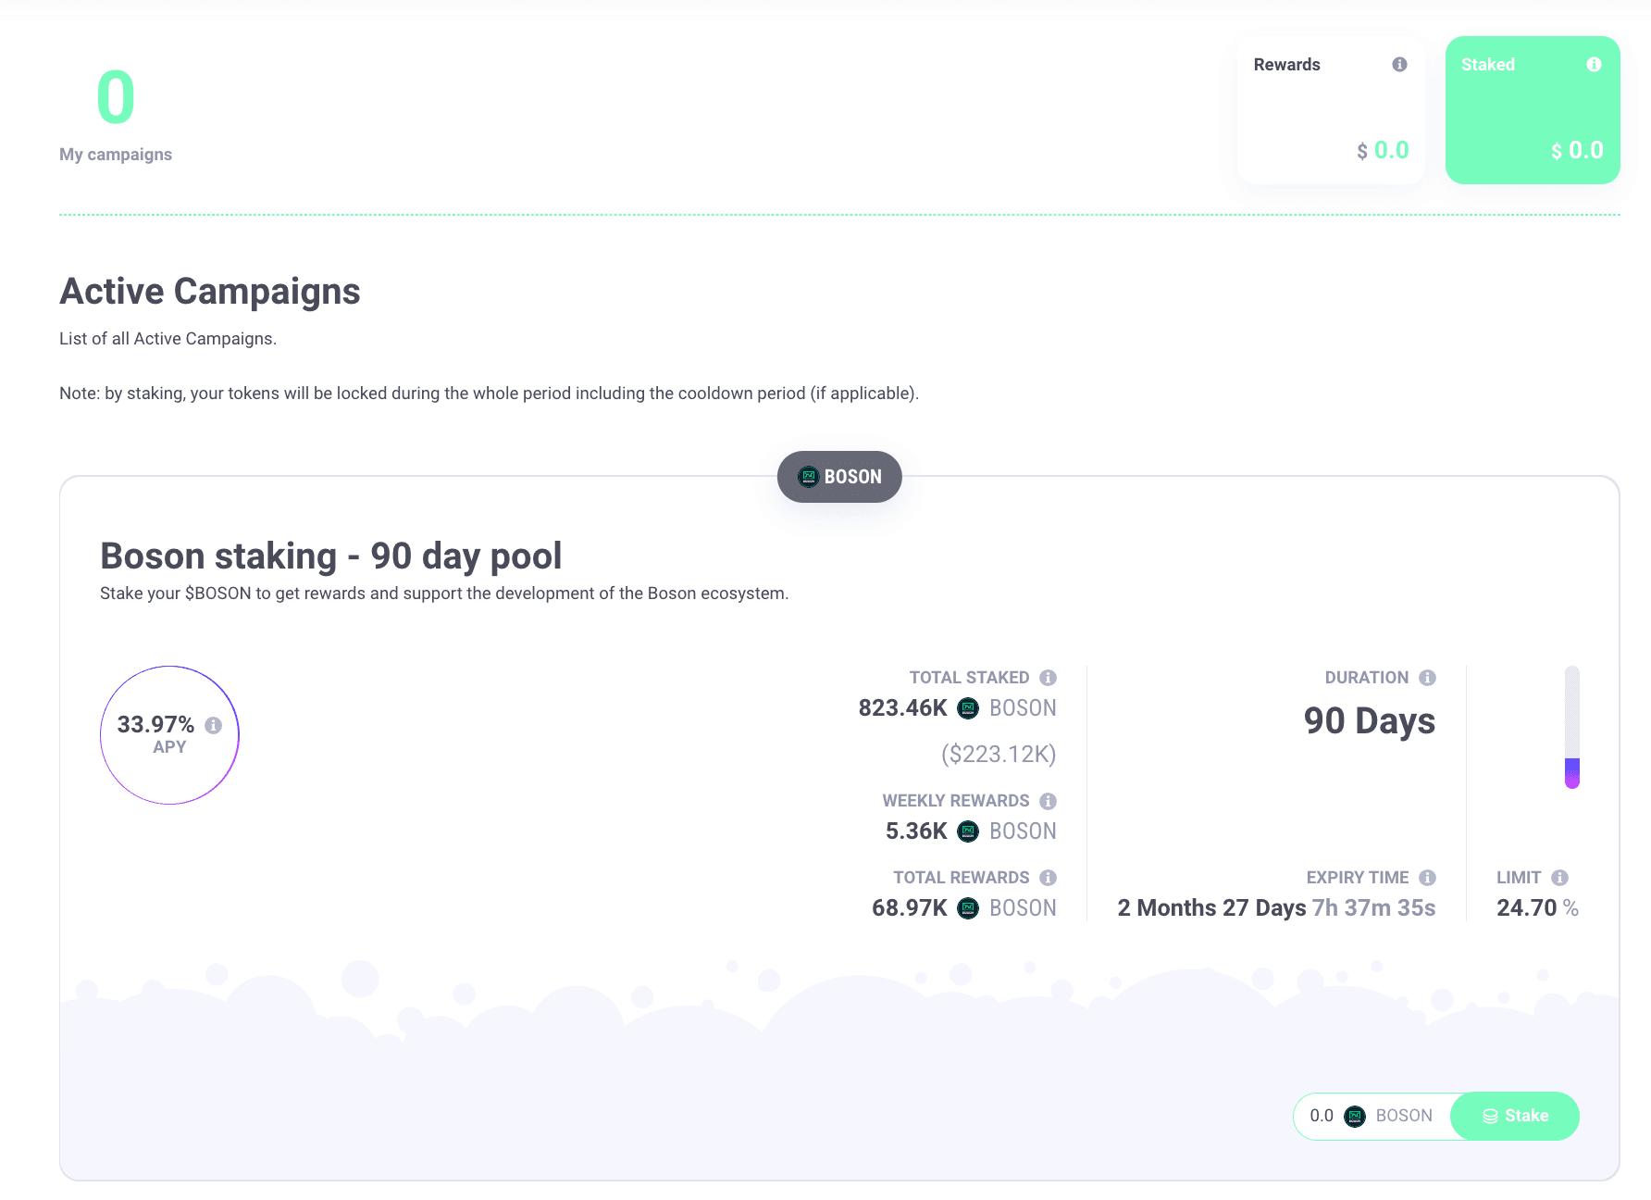Screen dimensions: 1651x1200
Task: Click the BOSON campaign tag pill
Action: point(839,477)
